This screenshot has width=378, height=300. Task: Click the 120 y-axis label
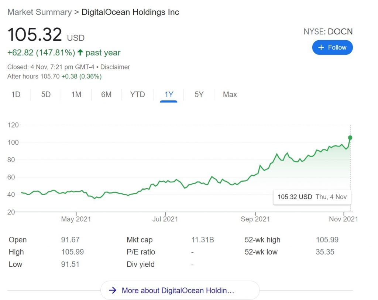tap(13, 125)
